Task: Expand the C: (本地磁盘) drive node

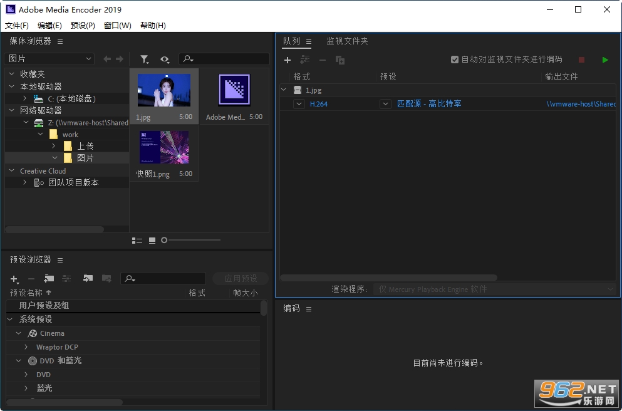Action: pos(25,98)
